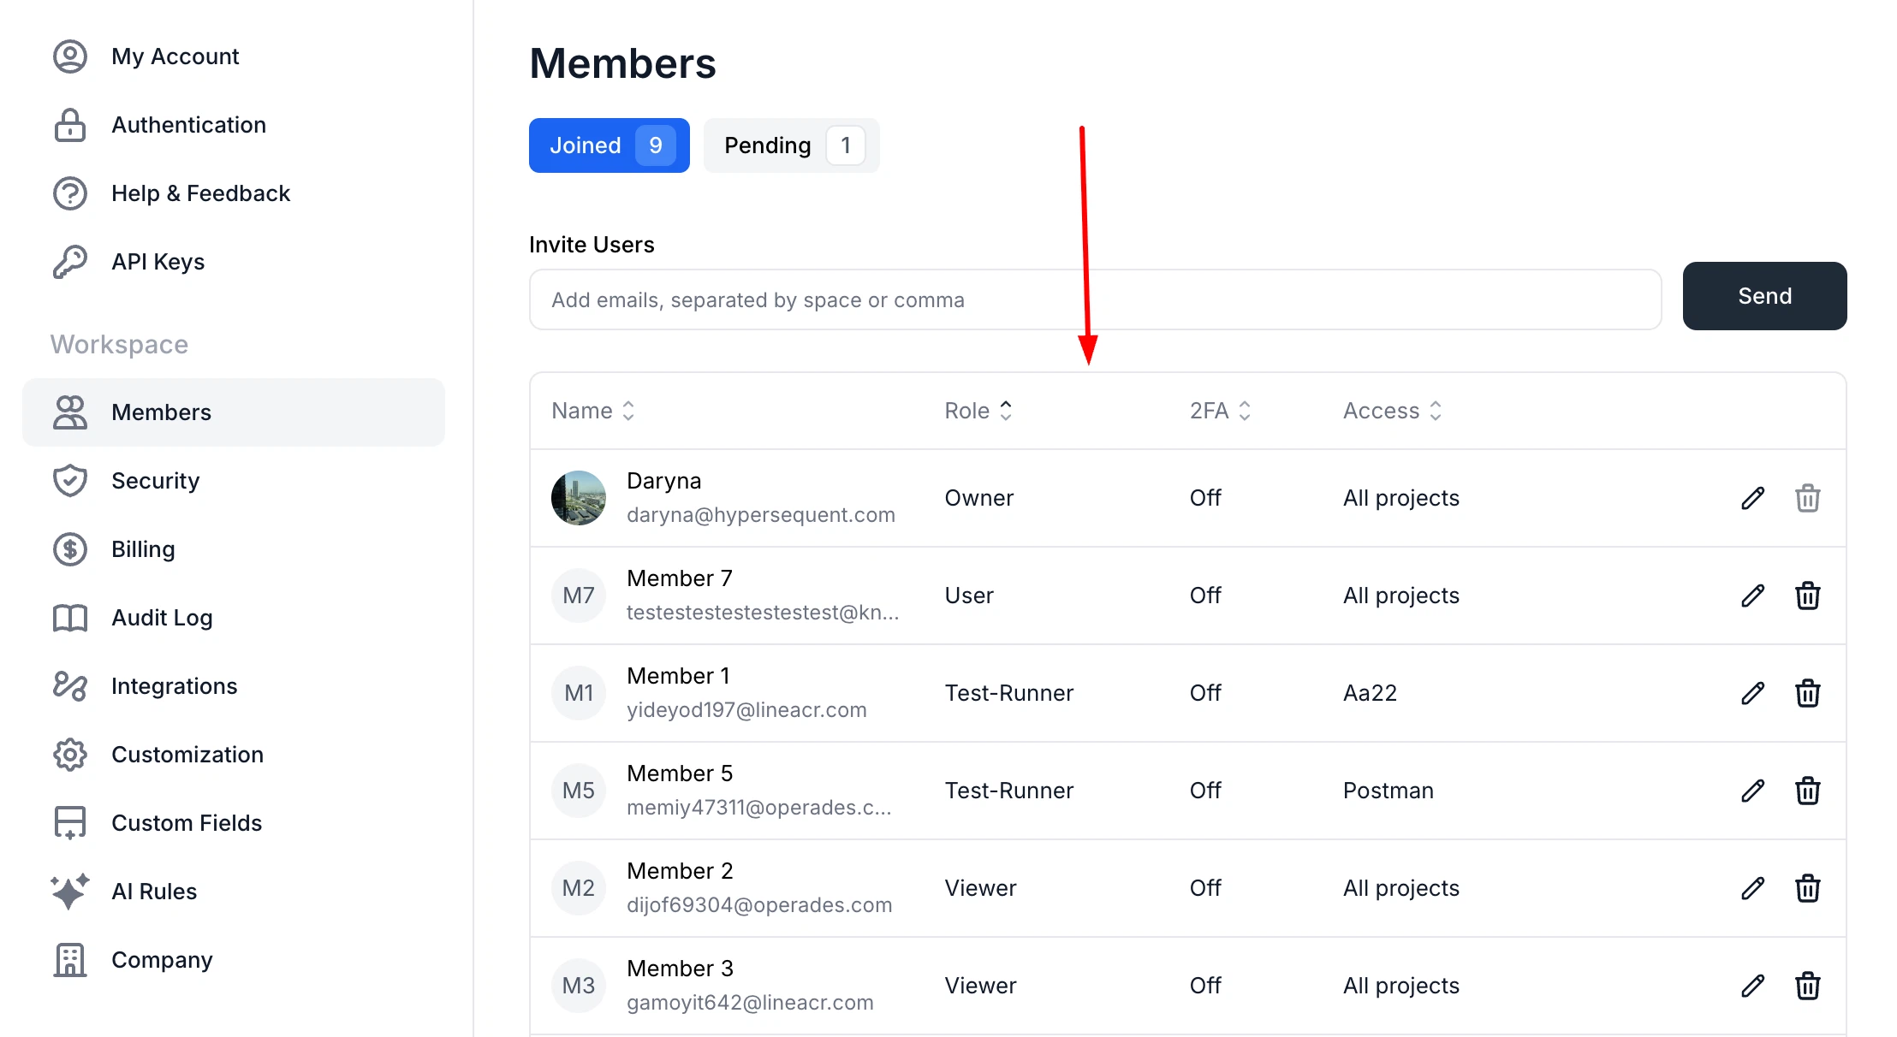Edit Daryna's member entry with pencil icon
The height and width of the screenshot is (1037, 1897).
(x=1752, y=497)
